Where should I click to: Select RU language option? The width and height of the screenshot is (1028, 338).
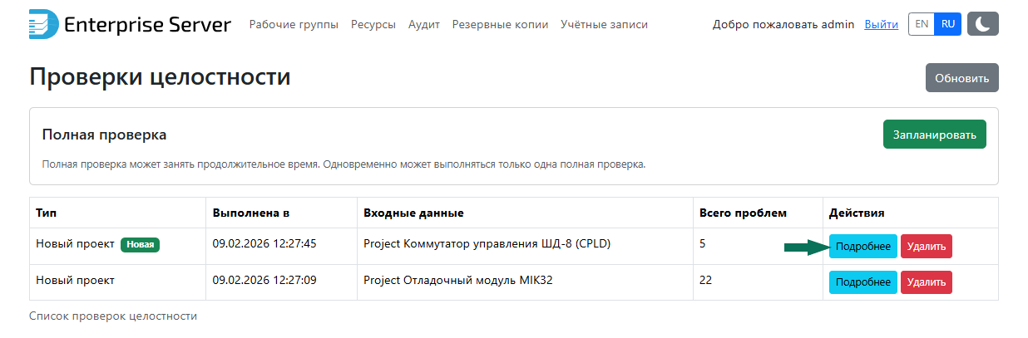[x=948, y=24]
